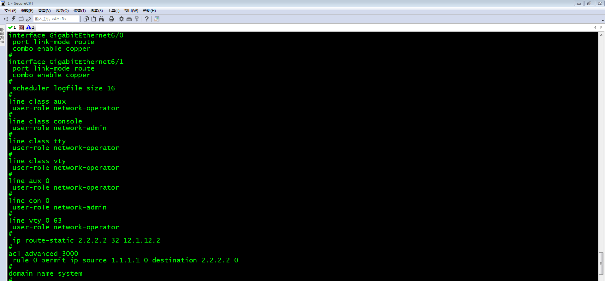The width and height of the screenshot is (605, 281).
Task: Click the 'line vty 0 63' text
Action: click(x=35, y=221)
